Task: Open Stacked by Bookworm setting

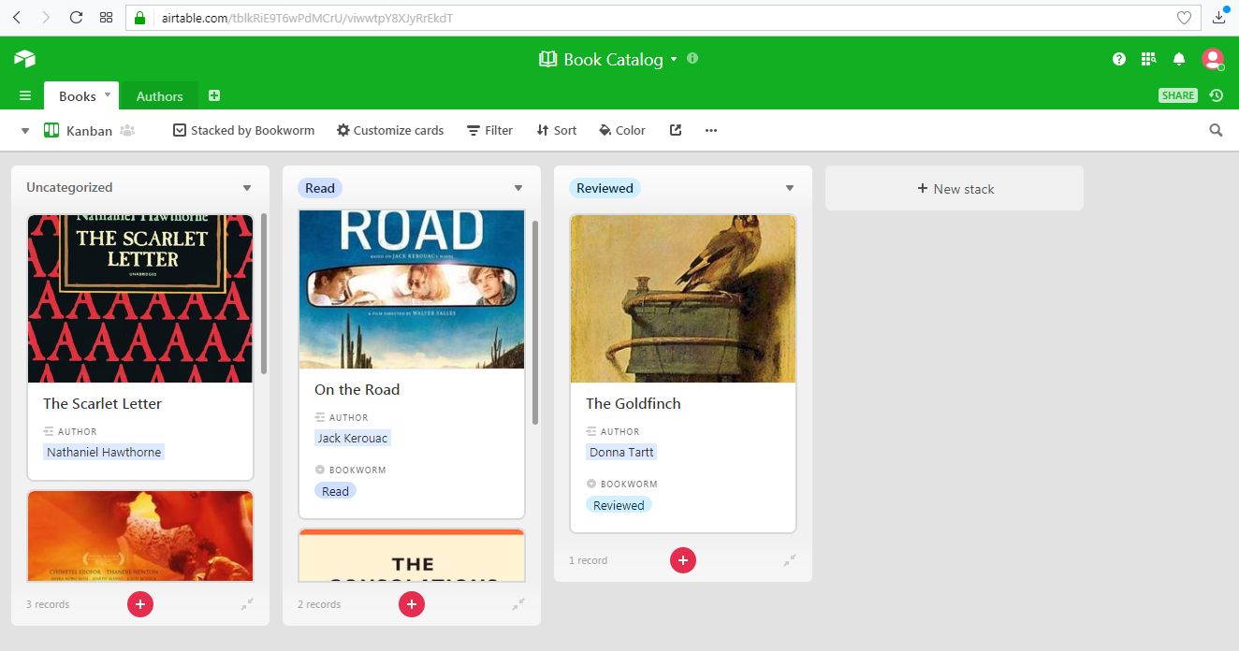Action: point(243,130)
